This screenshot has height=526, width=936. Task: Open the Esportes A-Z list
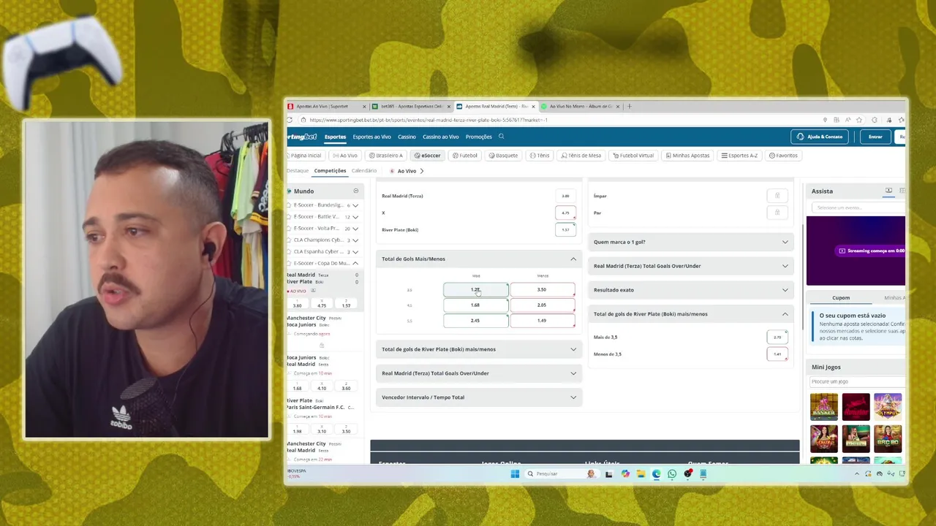[x=739, y=156]
